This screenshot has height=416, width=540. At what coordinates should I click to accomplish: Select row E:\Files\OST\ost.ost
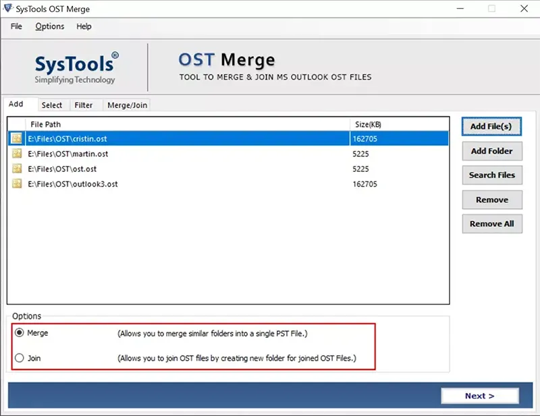pos(228,169)
